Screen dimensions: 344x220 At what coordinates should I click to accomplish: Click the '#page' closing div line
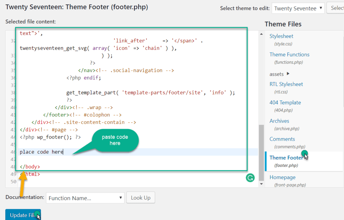pyautogui.click(x=49, y=130)
